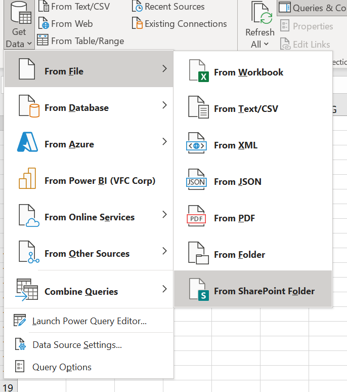Click the From Database cylinder icon
Viewport: 347px width, 392px height.
tap(29, 106)
